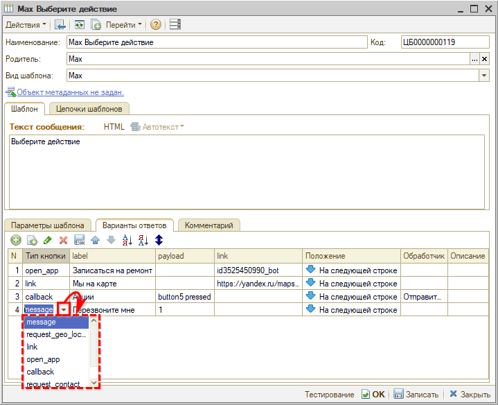This screenshot has width=498, height=405.
Task: Open the Параметры шаблона tab
Action: (48, 225)
